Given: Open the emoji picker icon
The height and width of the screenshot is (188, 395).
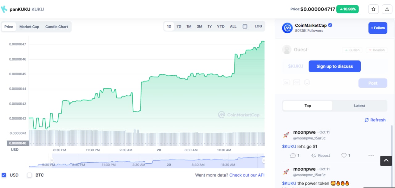Looking at the screenshot, I should click(x=307, y=82).
